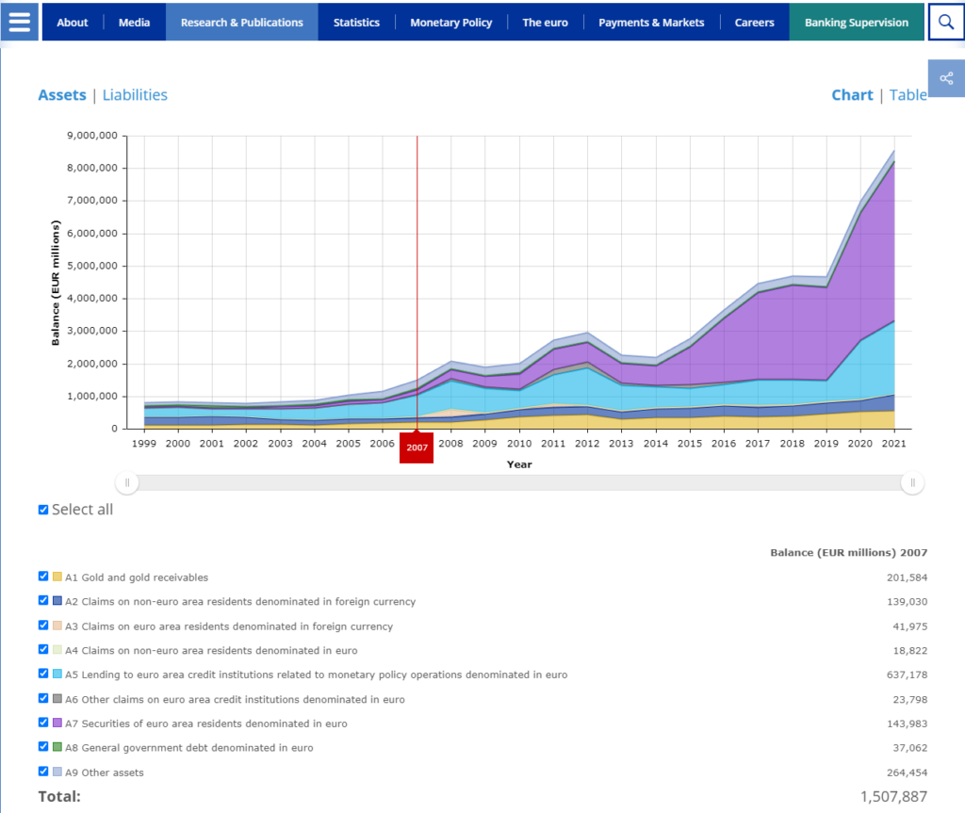Uncheck A5 Lending to credit institutions
Viewport: 965px width, 813px height.
point(43,674)
